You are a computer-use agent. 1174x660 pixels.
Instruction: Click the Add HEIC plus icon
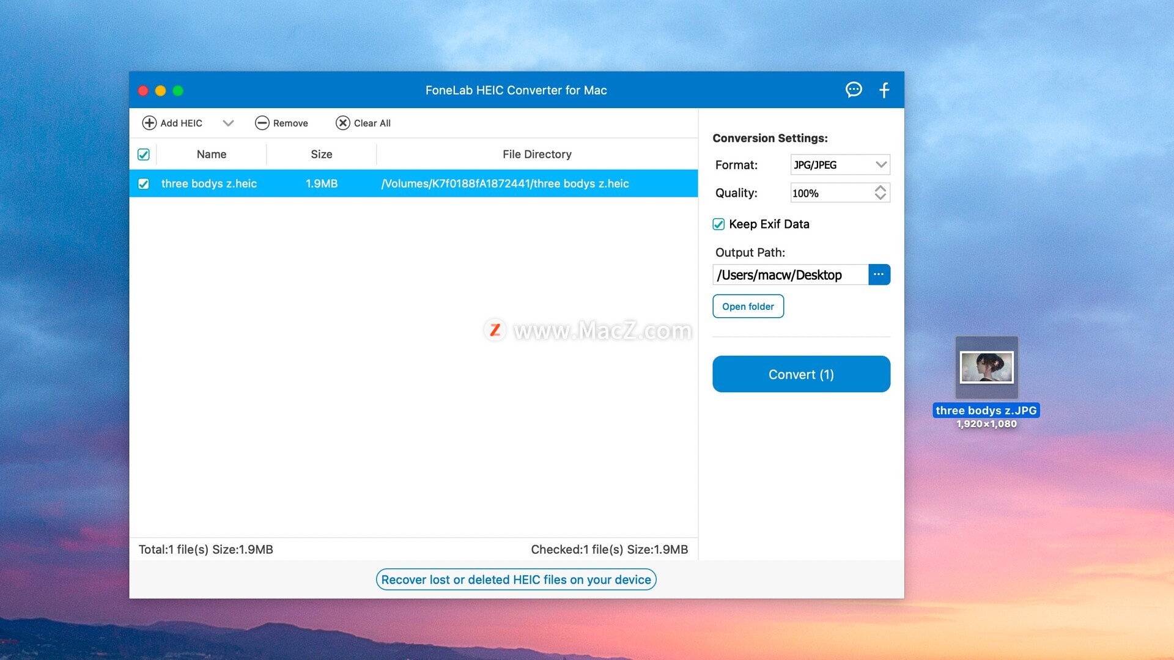149,123
